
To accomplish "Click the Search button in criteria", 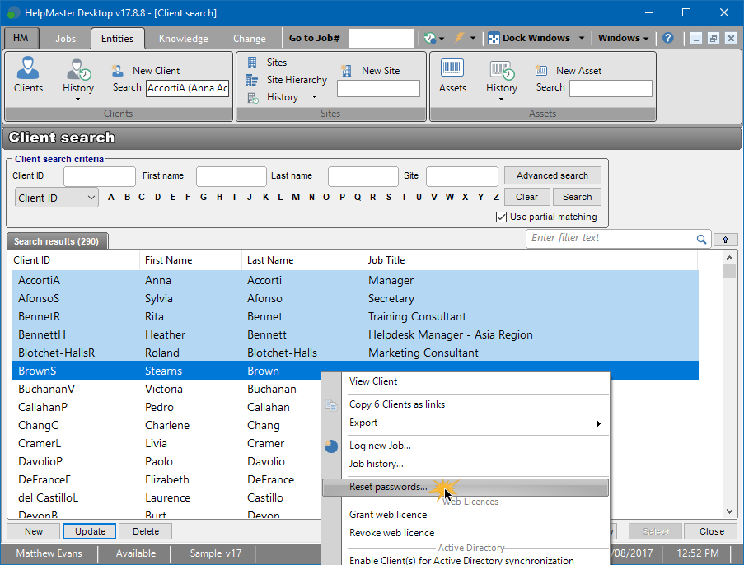I will (577, 197).
